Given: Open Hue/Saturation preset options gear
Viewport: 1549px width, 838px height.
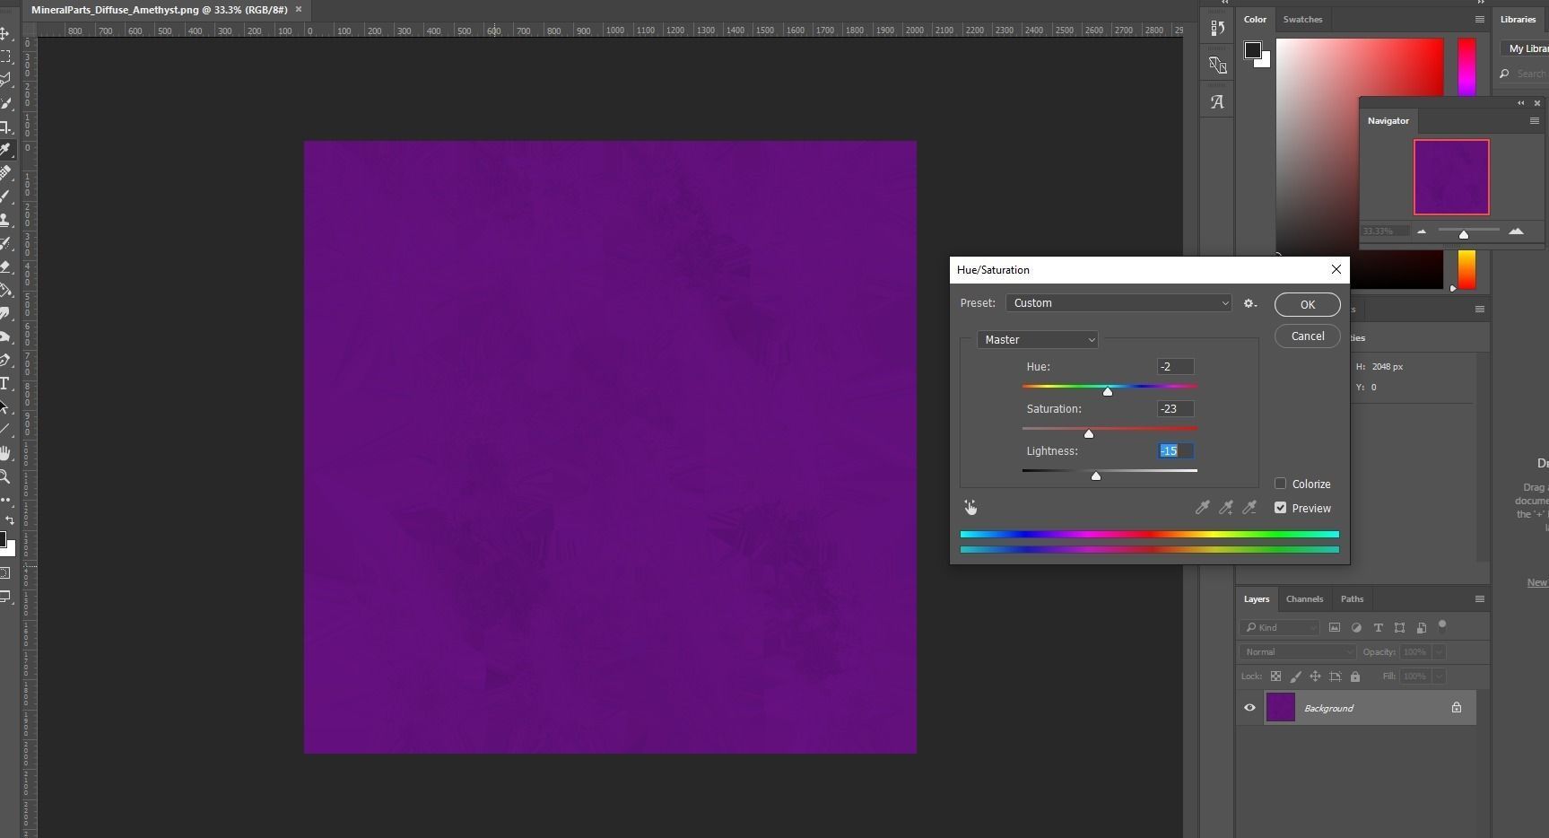Looking at the screenshot, I should 1249,303.
